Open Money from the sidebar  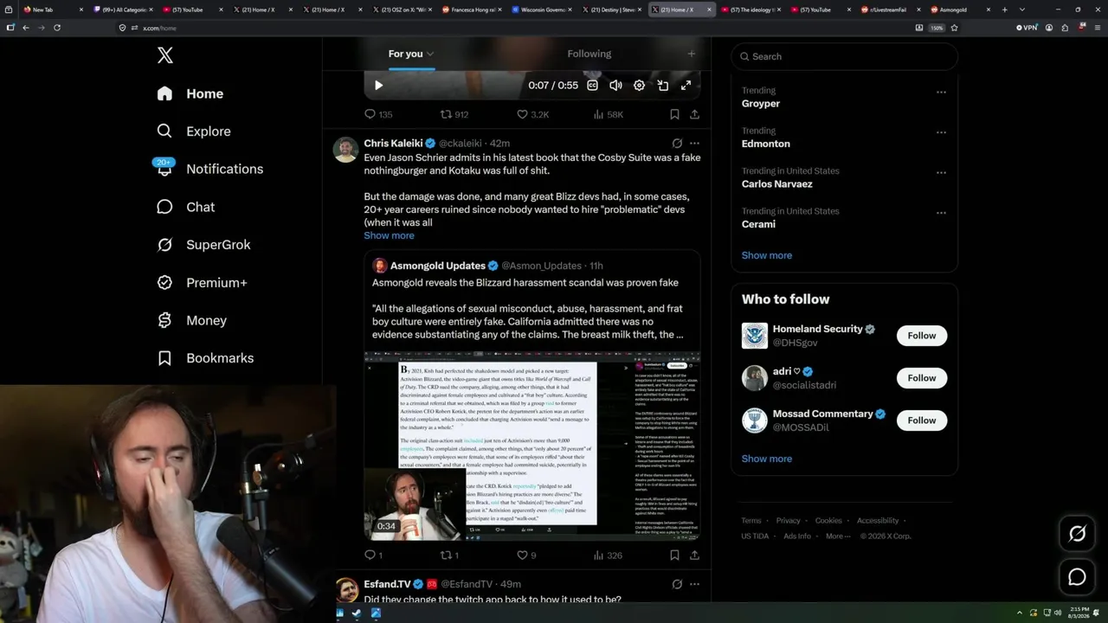(191, 320)
